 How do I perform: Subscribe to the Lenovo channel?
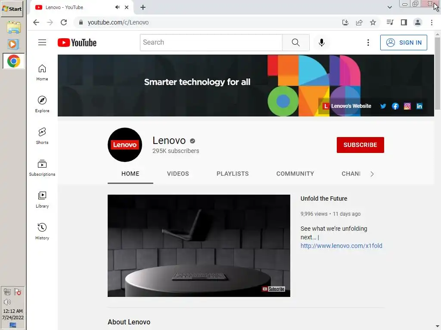(x=360, y=145)
